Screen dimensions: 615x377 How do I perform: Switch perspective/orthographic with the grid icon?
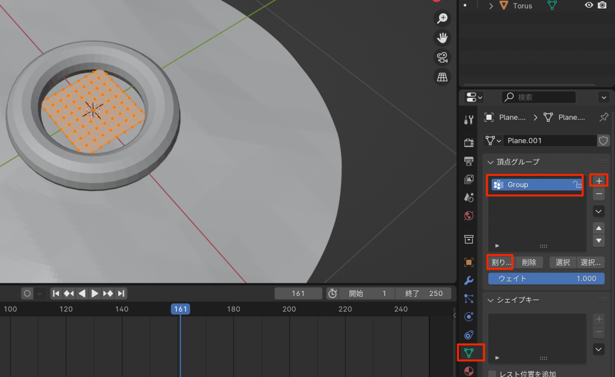442,77
